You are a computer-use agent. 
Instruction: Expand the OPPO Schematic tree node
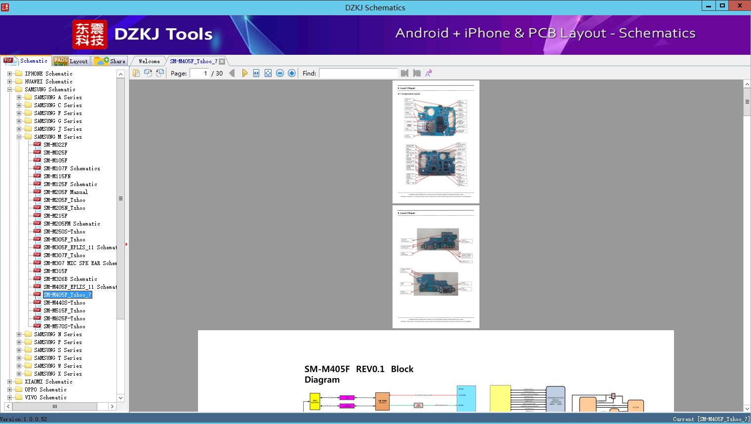point(9,389)
